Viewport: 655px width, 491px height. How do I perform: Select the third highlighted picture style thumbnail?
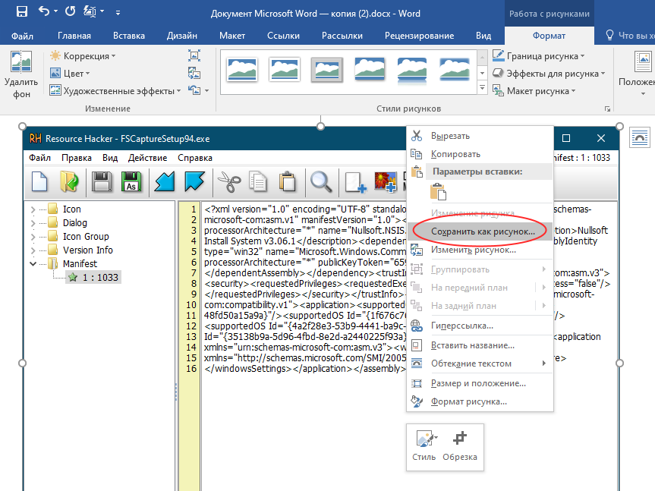coord(326,70)
